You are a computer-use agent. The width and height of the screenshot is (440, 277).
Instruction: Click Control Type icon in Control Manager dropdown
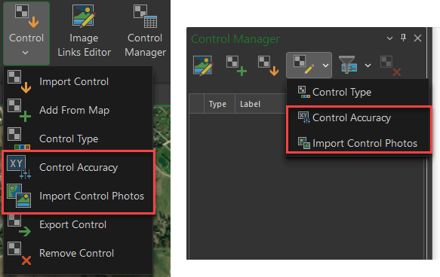click(x=304, y=92)
